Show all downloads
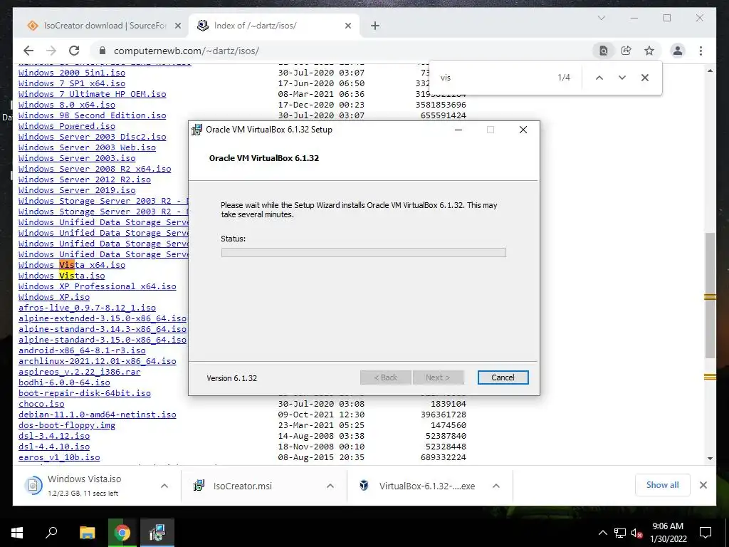This screenshot has width=729, height=547. (662, 485)
